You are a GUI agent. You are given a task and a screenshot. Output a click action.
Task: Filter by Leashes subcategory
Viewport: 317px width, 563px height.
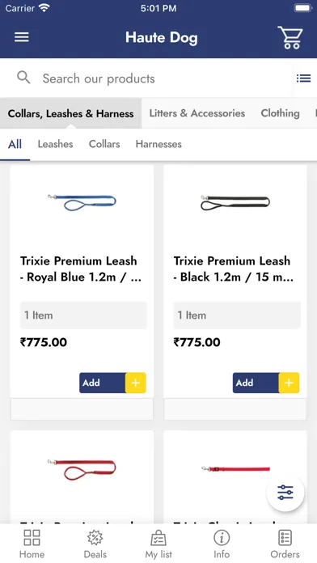55,144
